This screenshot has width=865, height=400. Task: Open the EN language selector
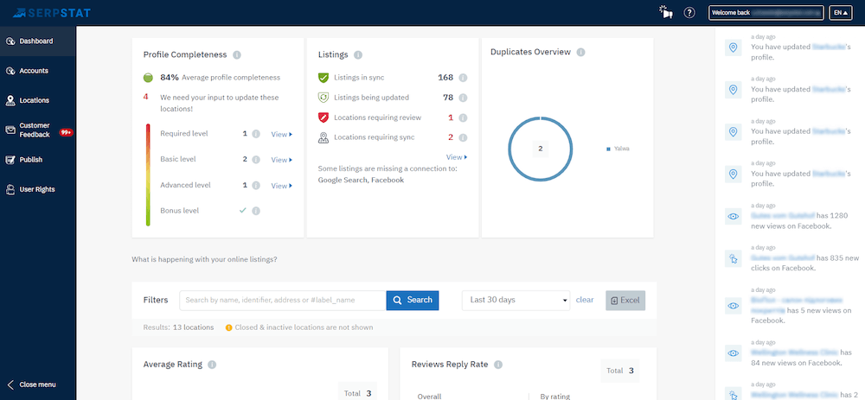[840, 13]
